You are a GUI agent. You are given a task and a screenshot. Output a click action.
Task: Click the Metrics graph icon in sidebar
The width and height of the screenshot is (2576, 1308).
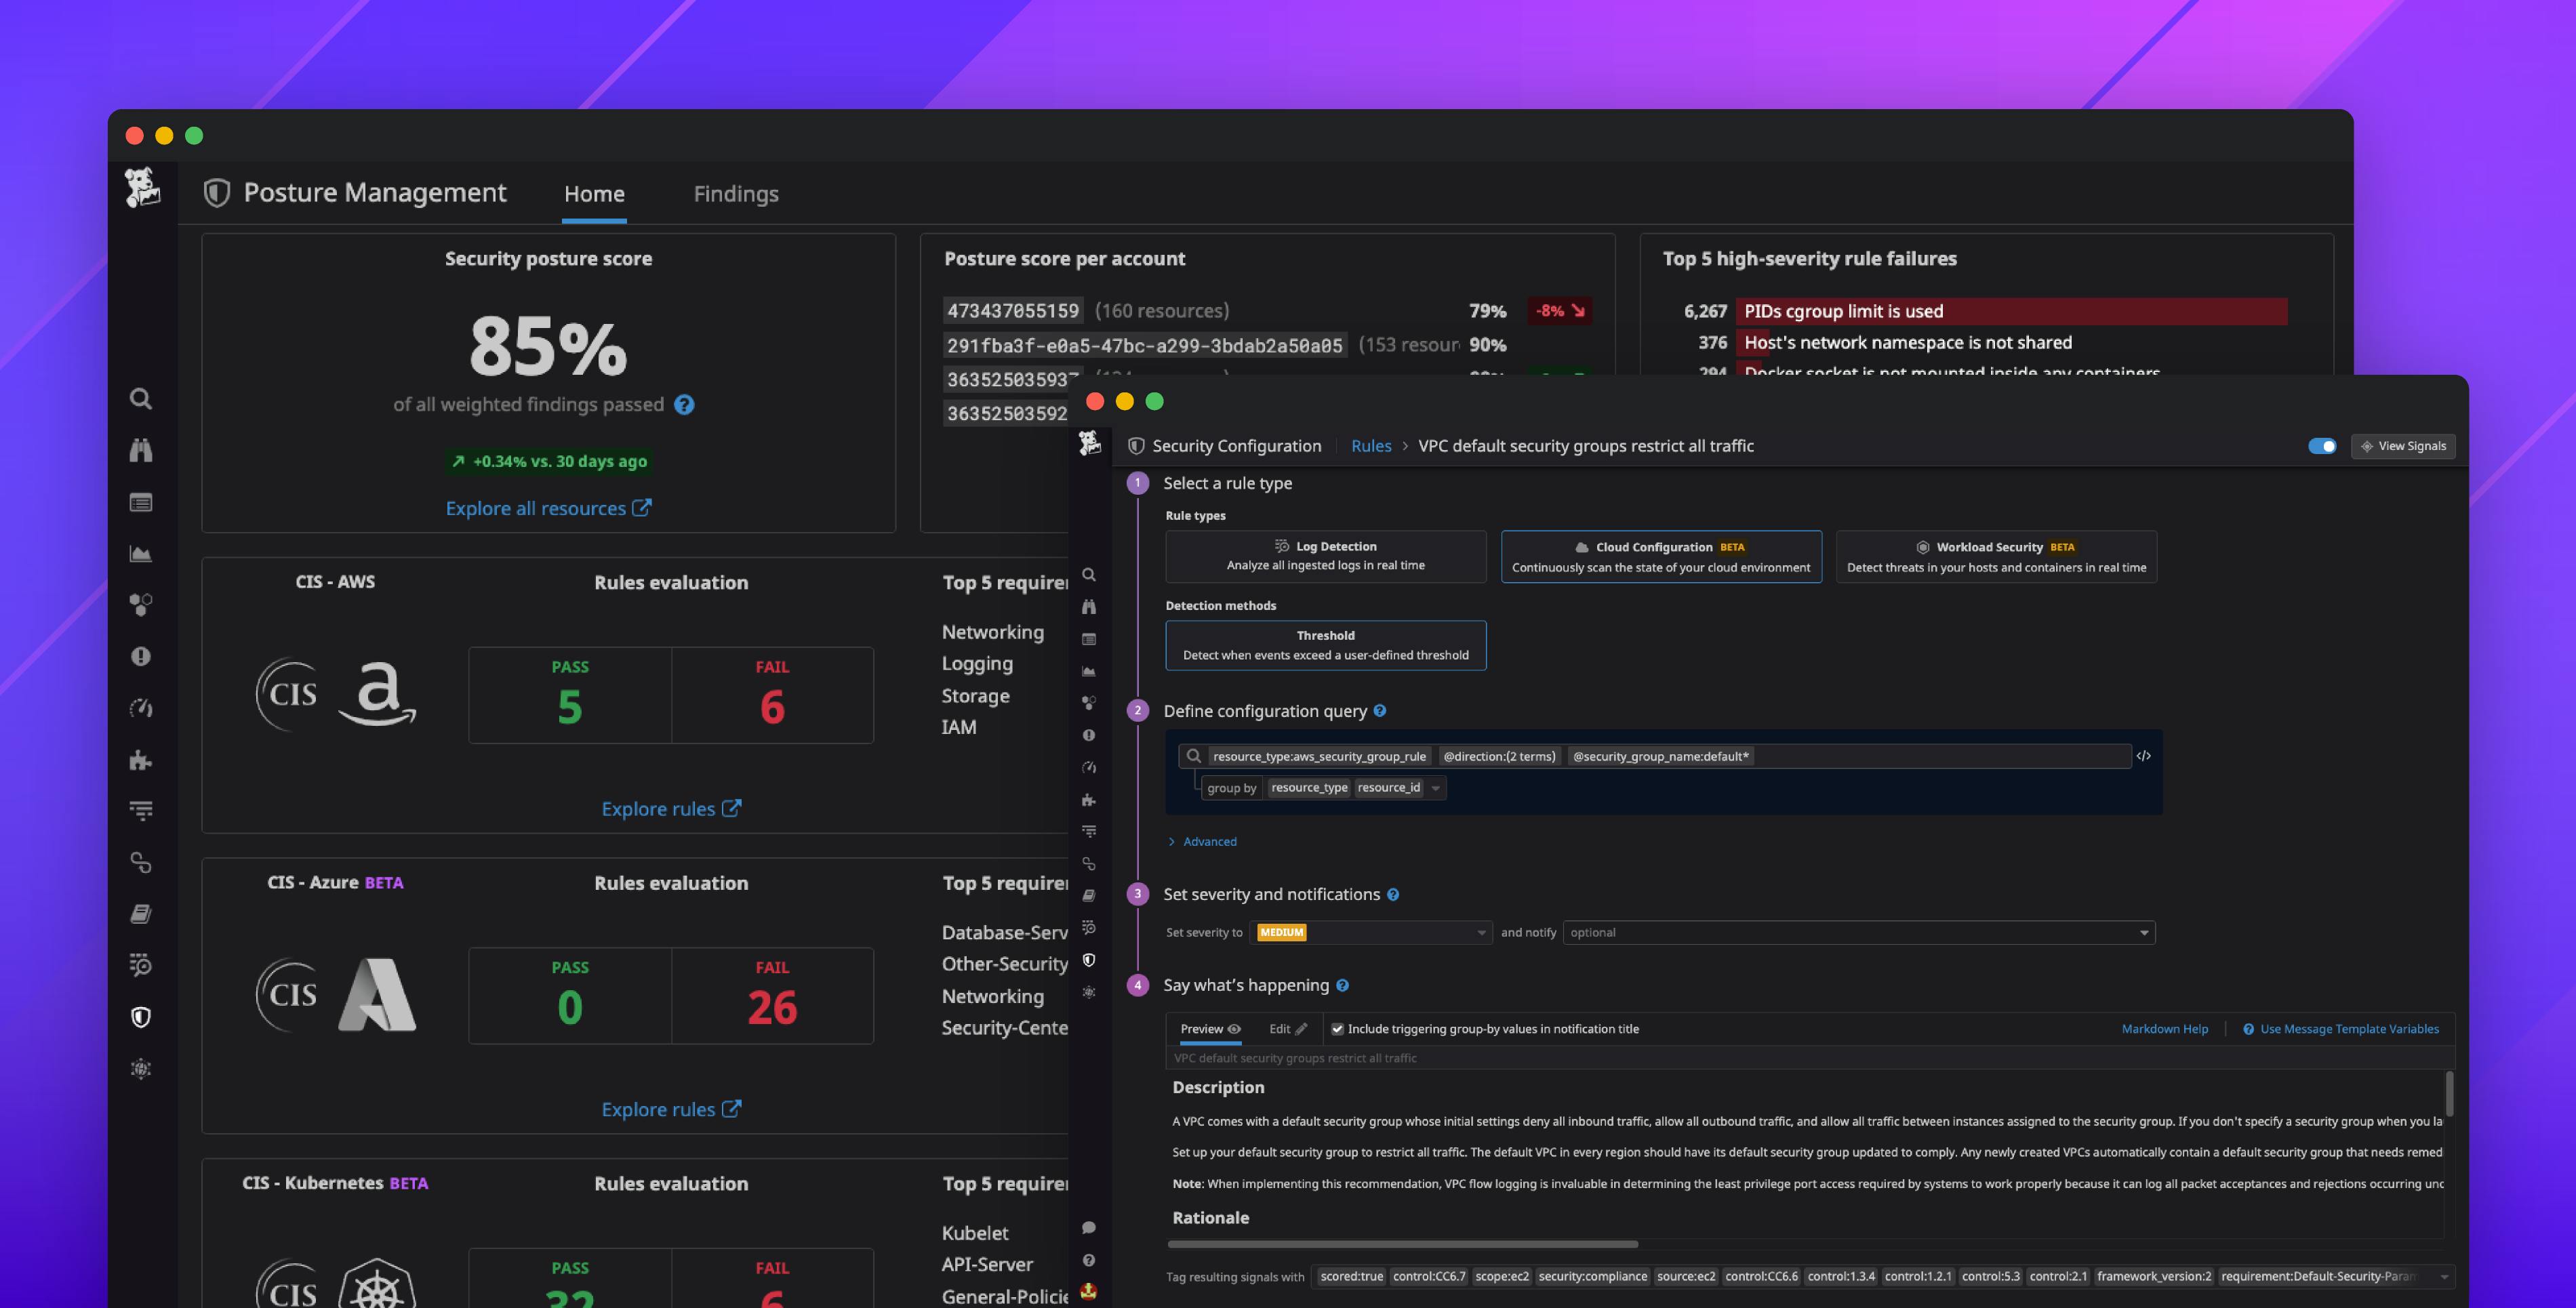point(140,553)
